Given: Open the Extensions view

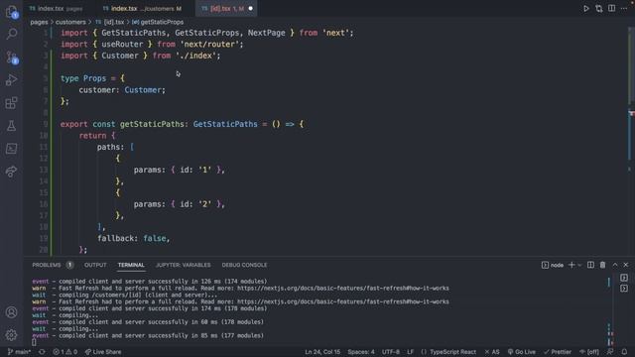Looking at the screenshot, I should tap(12, 103).
